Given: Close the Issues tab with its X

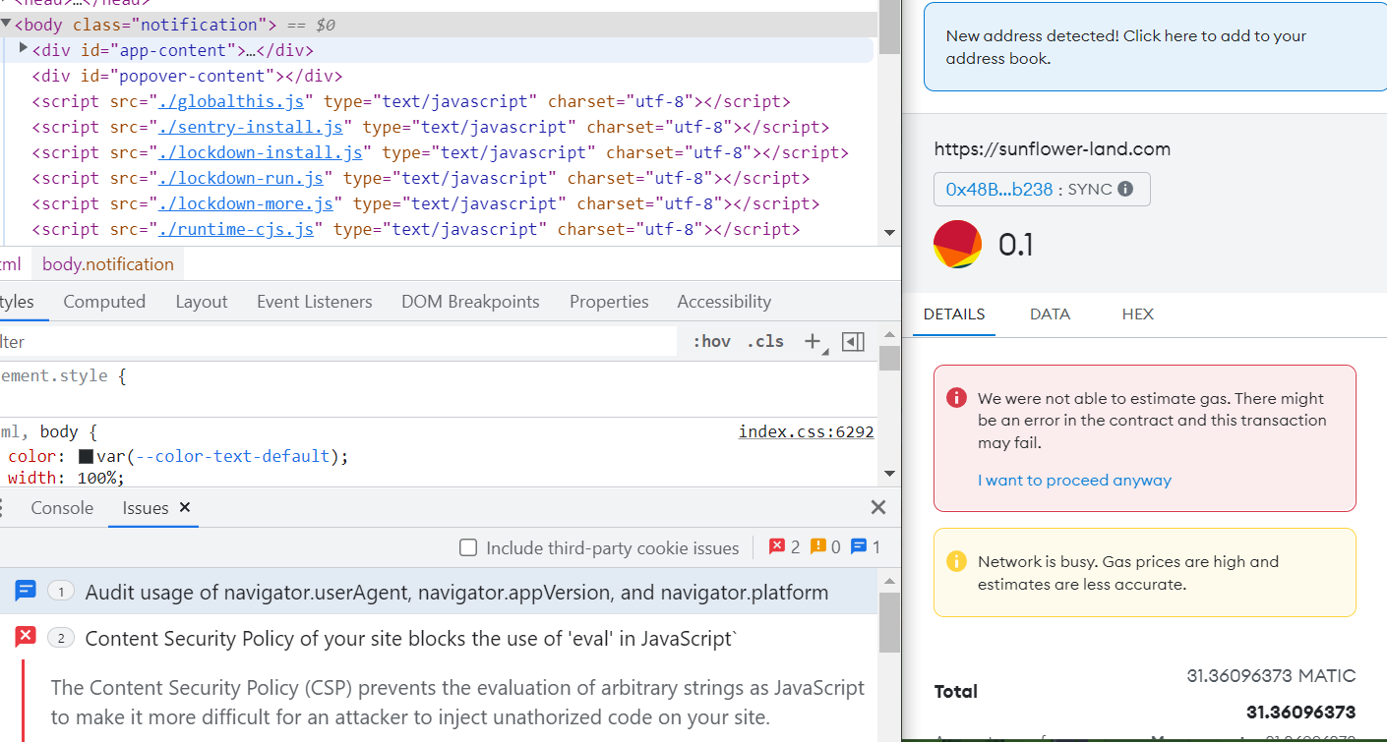Looking at the screenshot, I should point(184,507).
